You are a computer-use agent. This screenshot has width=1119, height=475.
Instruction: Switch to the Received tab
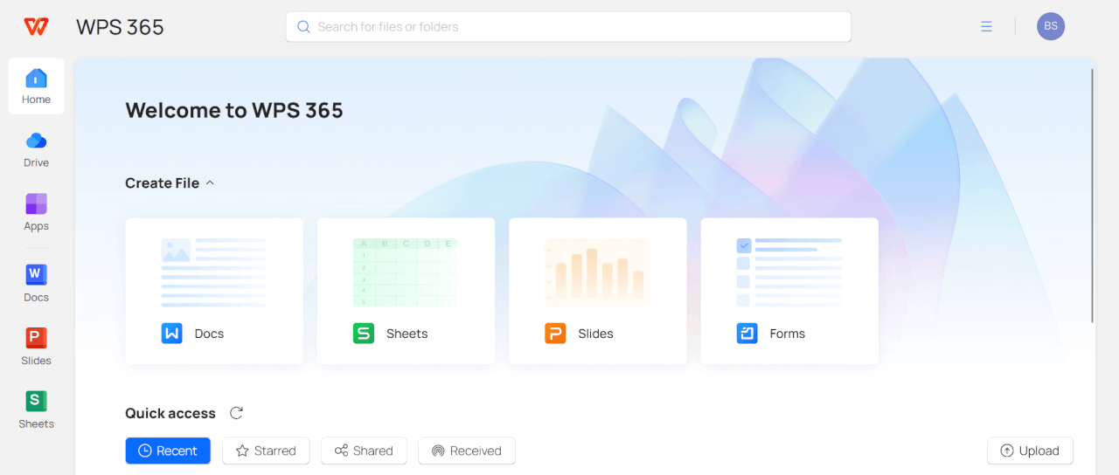pyautogui.click(x=467, y=451)
